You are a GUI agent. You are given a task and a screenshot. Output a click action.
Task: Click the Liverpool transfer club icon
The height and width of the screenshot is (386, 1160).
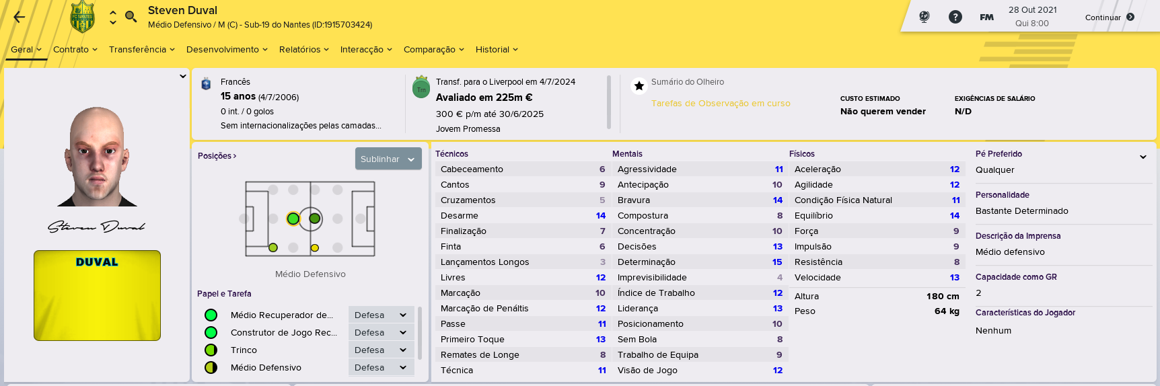click(x=421, y=87)
